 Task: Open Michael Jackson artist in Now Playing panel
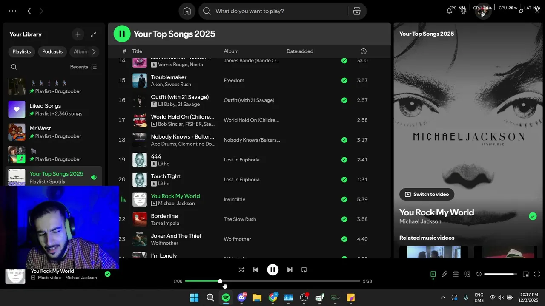pyautogui.click(x=420, y=221)
